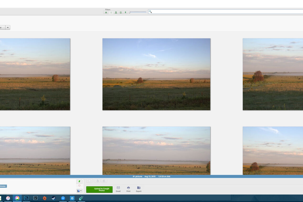
Task: Rotate the photo counterclockwise
Action: tap(98, 181)
